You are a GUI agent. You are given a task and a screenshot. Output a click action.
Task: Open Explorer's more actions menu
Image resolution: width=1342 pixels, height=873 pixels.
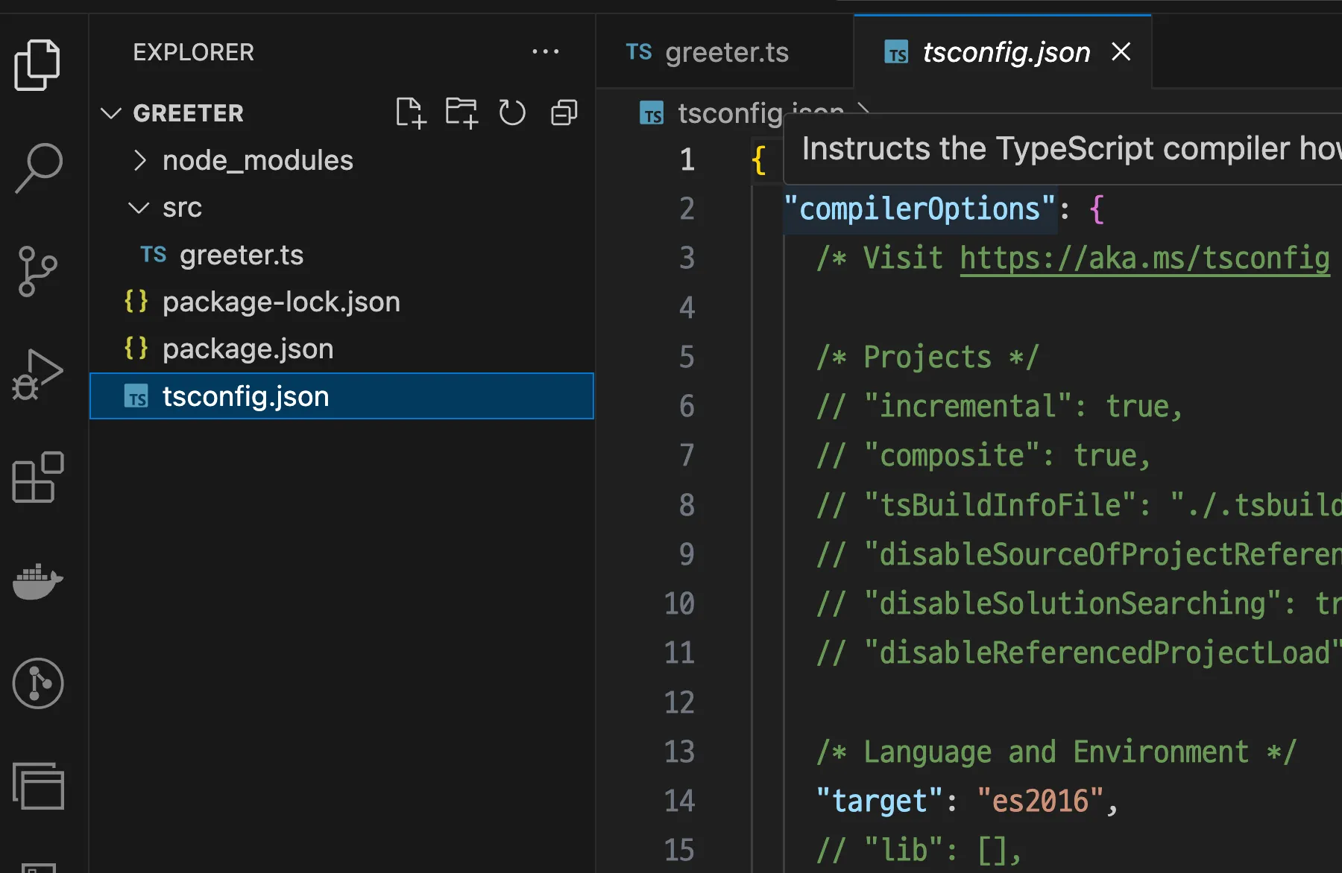[545, 52]
